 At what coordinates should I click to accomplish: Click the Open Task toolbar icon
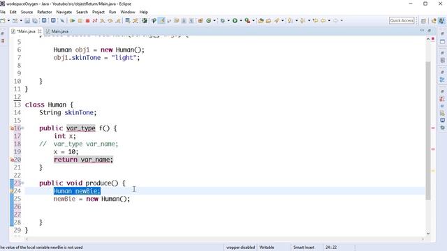pos(268,20)
